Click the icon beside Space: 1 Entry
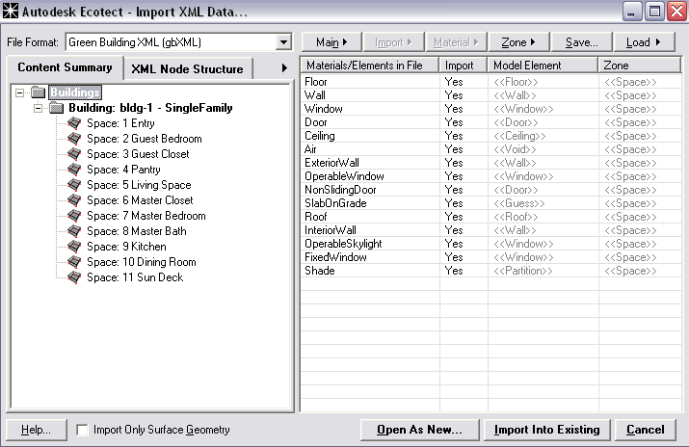689x447 pixels. click(x=74, y=123)
